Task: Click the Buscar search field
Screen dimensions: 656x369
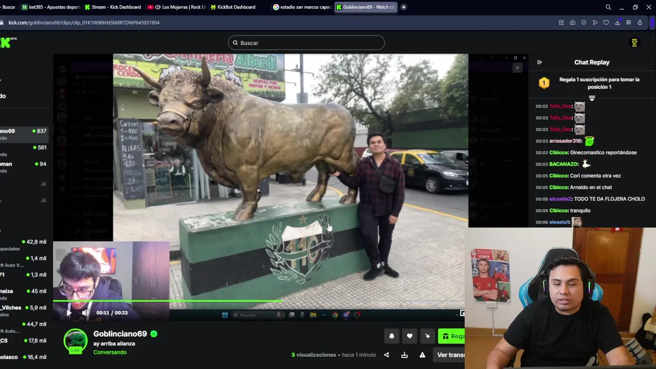Action: click(306, 43)
